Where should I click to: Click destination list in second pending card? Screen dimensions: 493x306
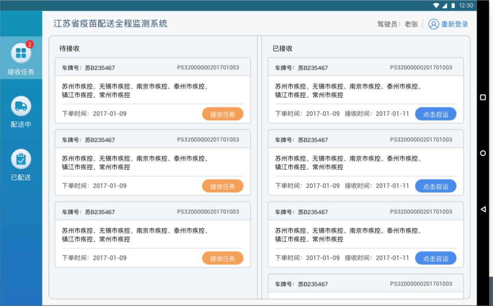pos(135,163)
